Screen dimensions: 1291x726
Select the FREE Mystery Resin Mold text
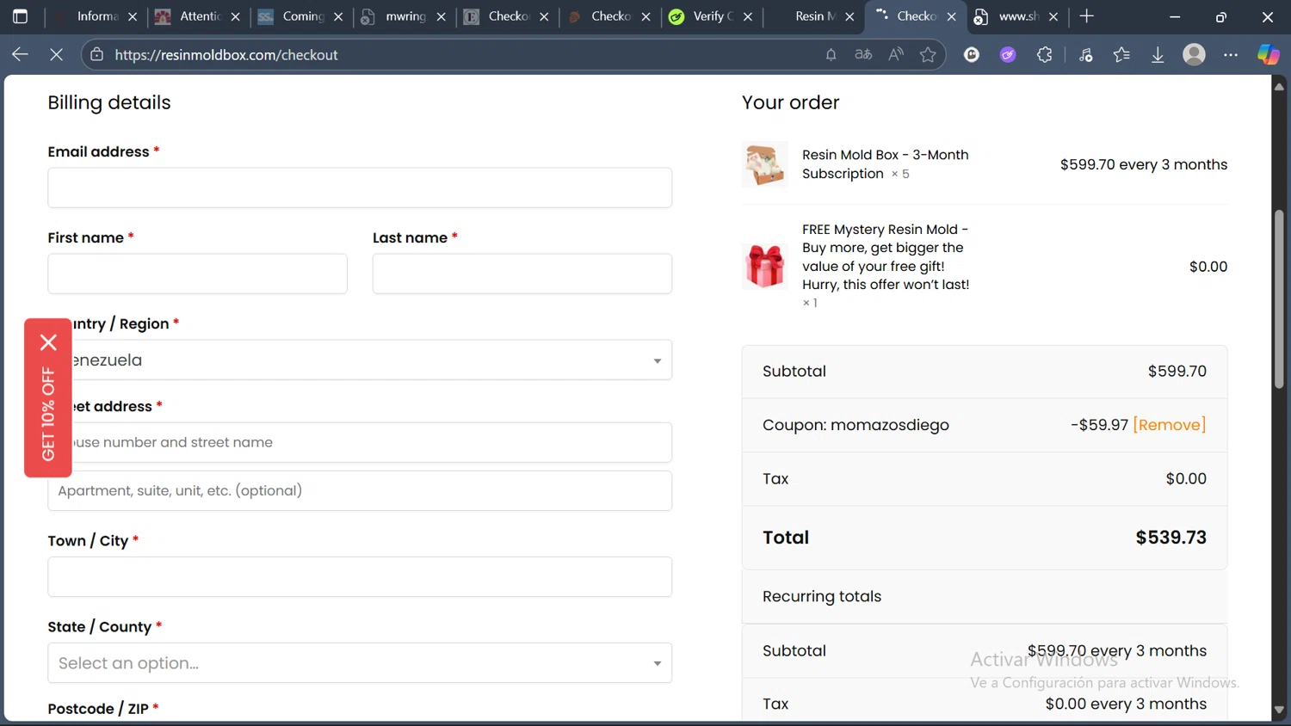tap(886, 256)
